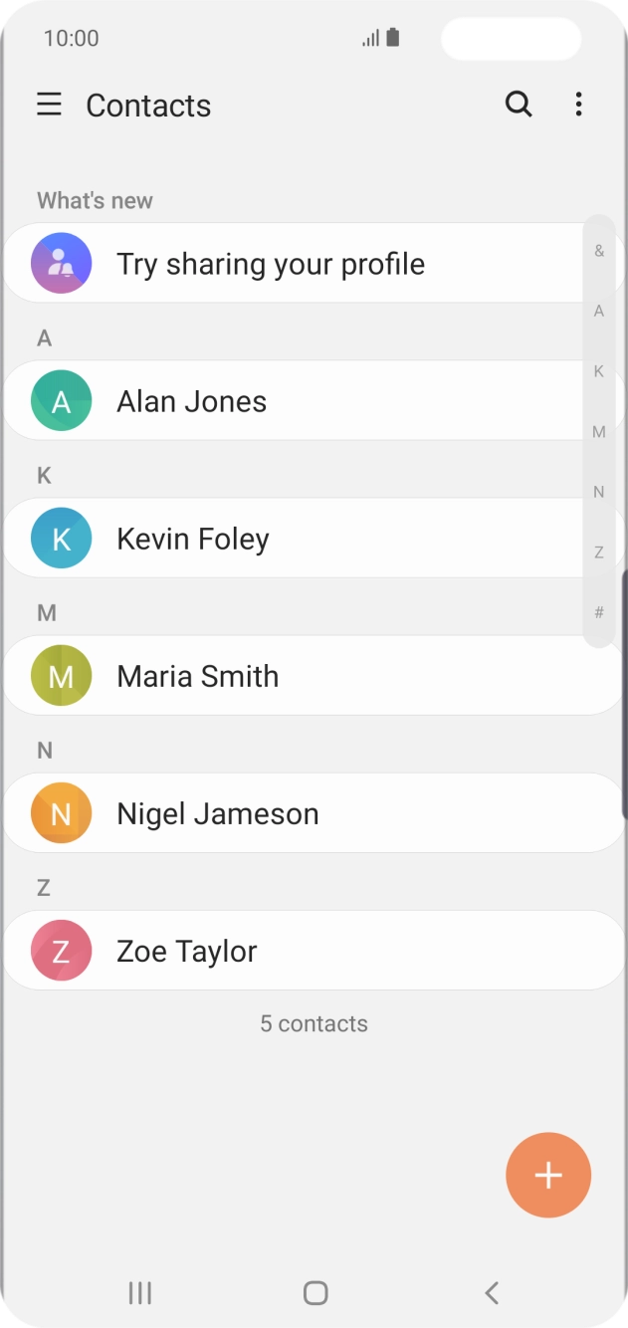Image resolution: width=628 pixels, height=1328 pixels.
Task: Select letter M on the index scroller
Action: [x=599, y=431]
